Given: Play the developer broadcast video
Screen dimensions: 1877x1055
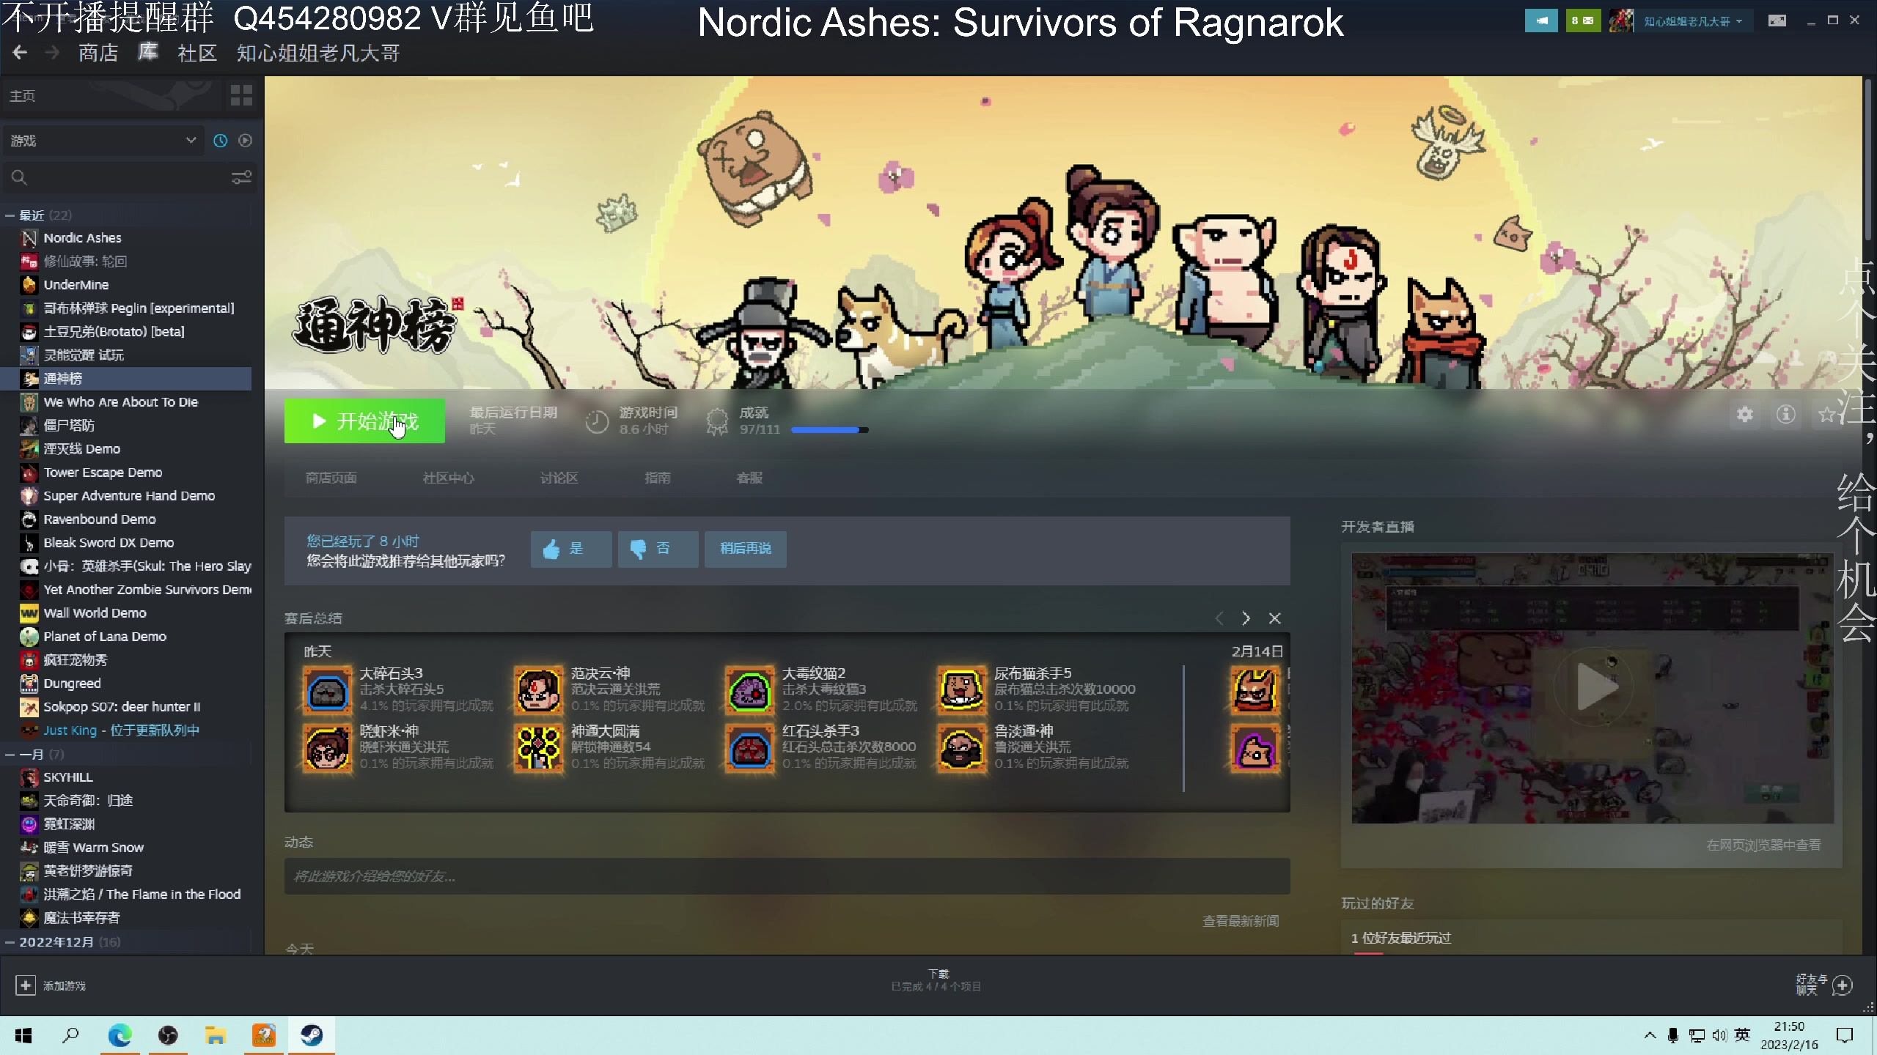Looking at the screenshot, I should (1593, 687).
